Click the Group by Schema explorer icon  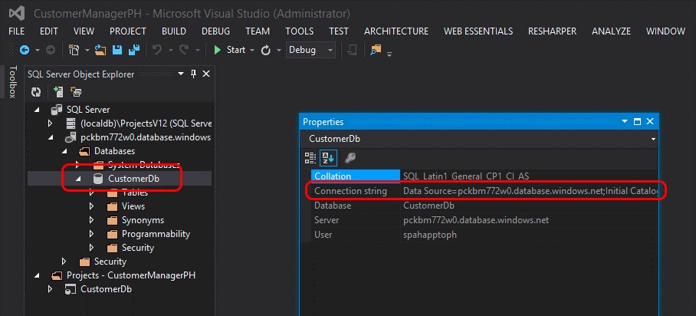[76, 93]
